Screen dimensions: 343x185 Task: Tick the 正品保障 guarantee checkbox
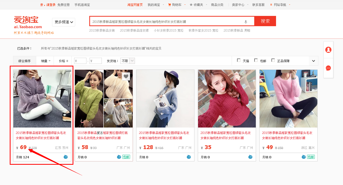pos(272,60)
